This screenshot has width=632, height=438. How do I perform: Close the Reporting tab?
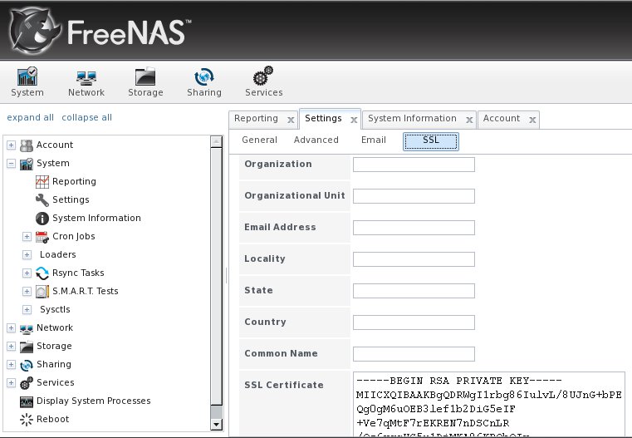coord(291,120)
